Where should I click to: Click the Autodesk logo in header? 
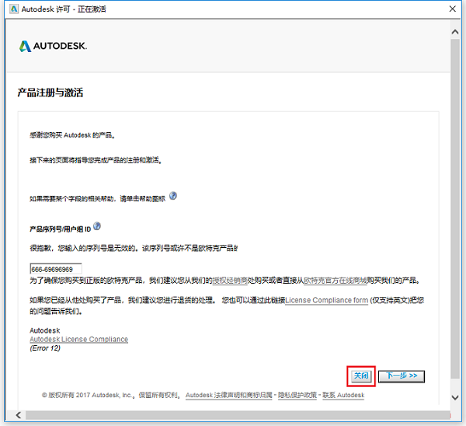pyautogui.click(x=53, y=46)
